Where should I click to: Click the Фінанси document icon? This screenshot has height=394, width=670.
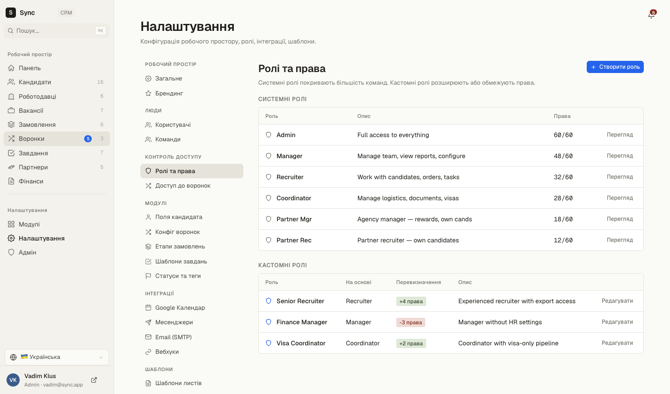[x=11, y=181]
